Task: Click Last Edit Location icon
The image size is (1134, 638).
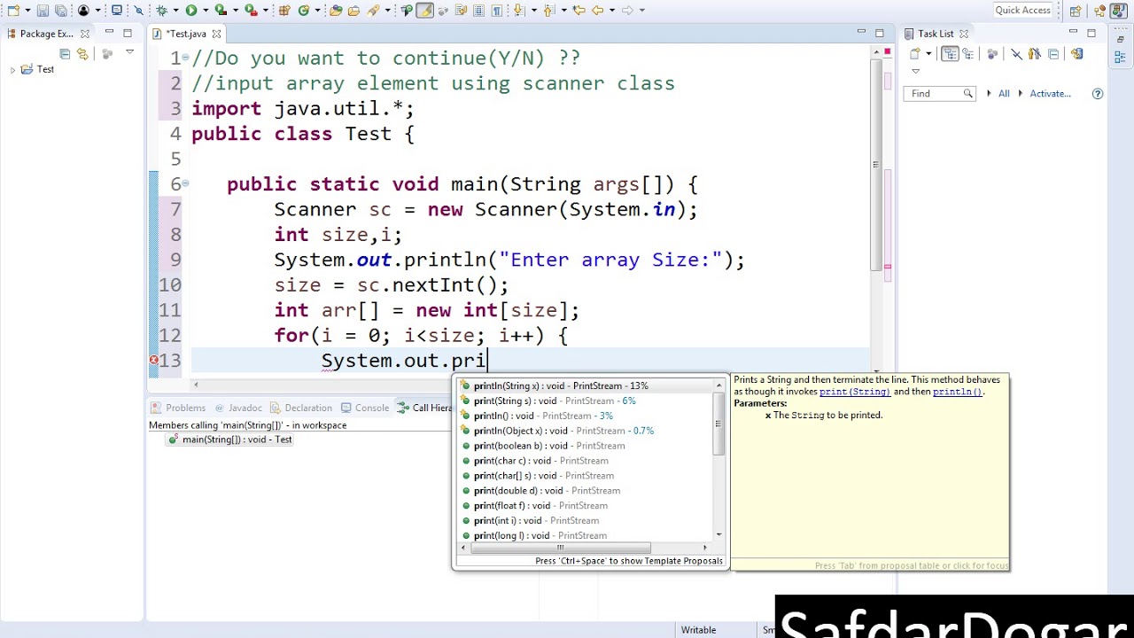Action: (x=579, y=11)
